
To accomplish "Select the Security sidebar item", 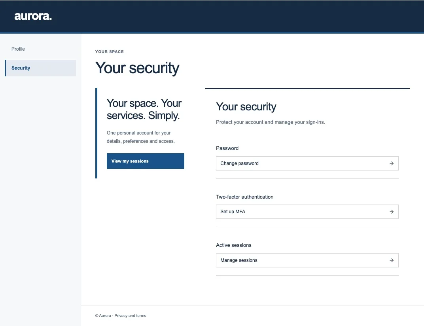I will (x=40, y=68).
